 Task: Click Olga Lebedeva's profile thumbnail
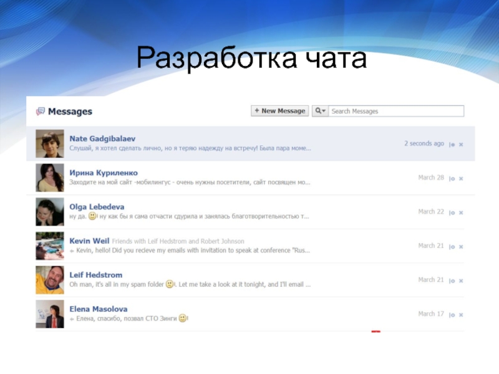click(50, 211)
